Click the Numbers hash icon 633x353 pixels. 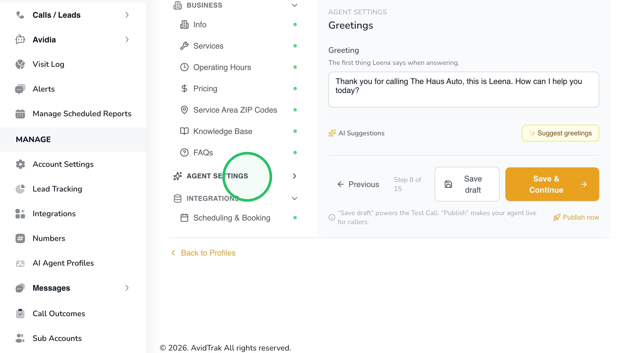20,238
